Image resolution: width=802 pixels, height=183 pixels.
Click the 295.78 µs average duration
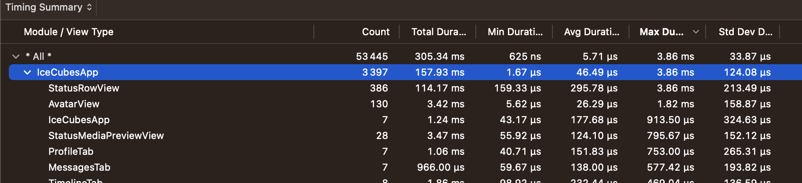pos(594,88)
